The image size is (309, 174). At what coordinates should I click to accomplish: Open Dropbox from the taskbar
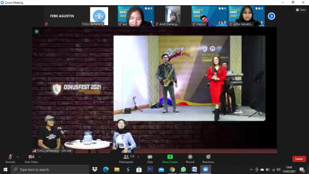click(95, 169)
